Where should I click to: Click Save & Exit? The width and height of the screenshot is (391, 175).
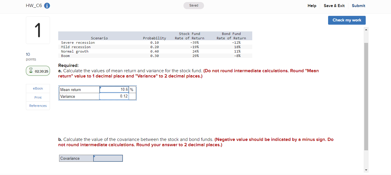334,6
